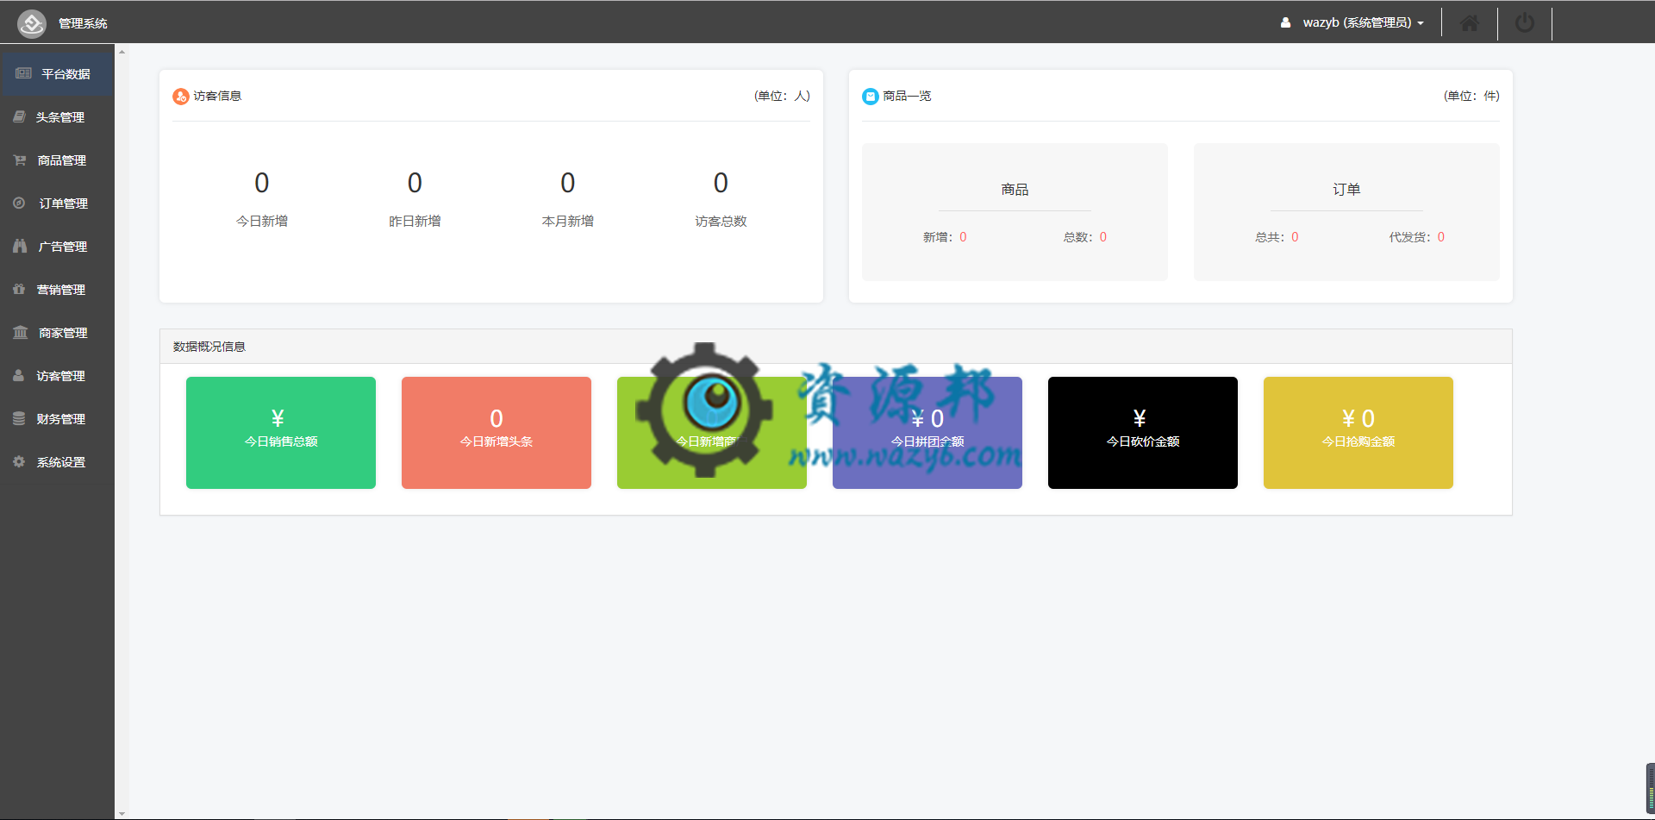Click the orange 访客信息 panel icon
This screenshot has height=820, width=1655.
pyautogui.click(x=181, y=97)
